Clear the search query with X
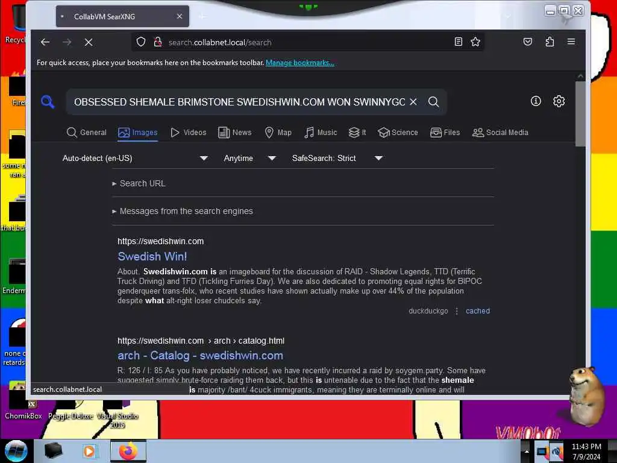 [x=413, y=102]
